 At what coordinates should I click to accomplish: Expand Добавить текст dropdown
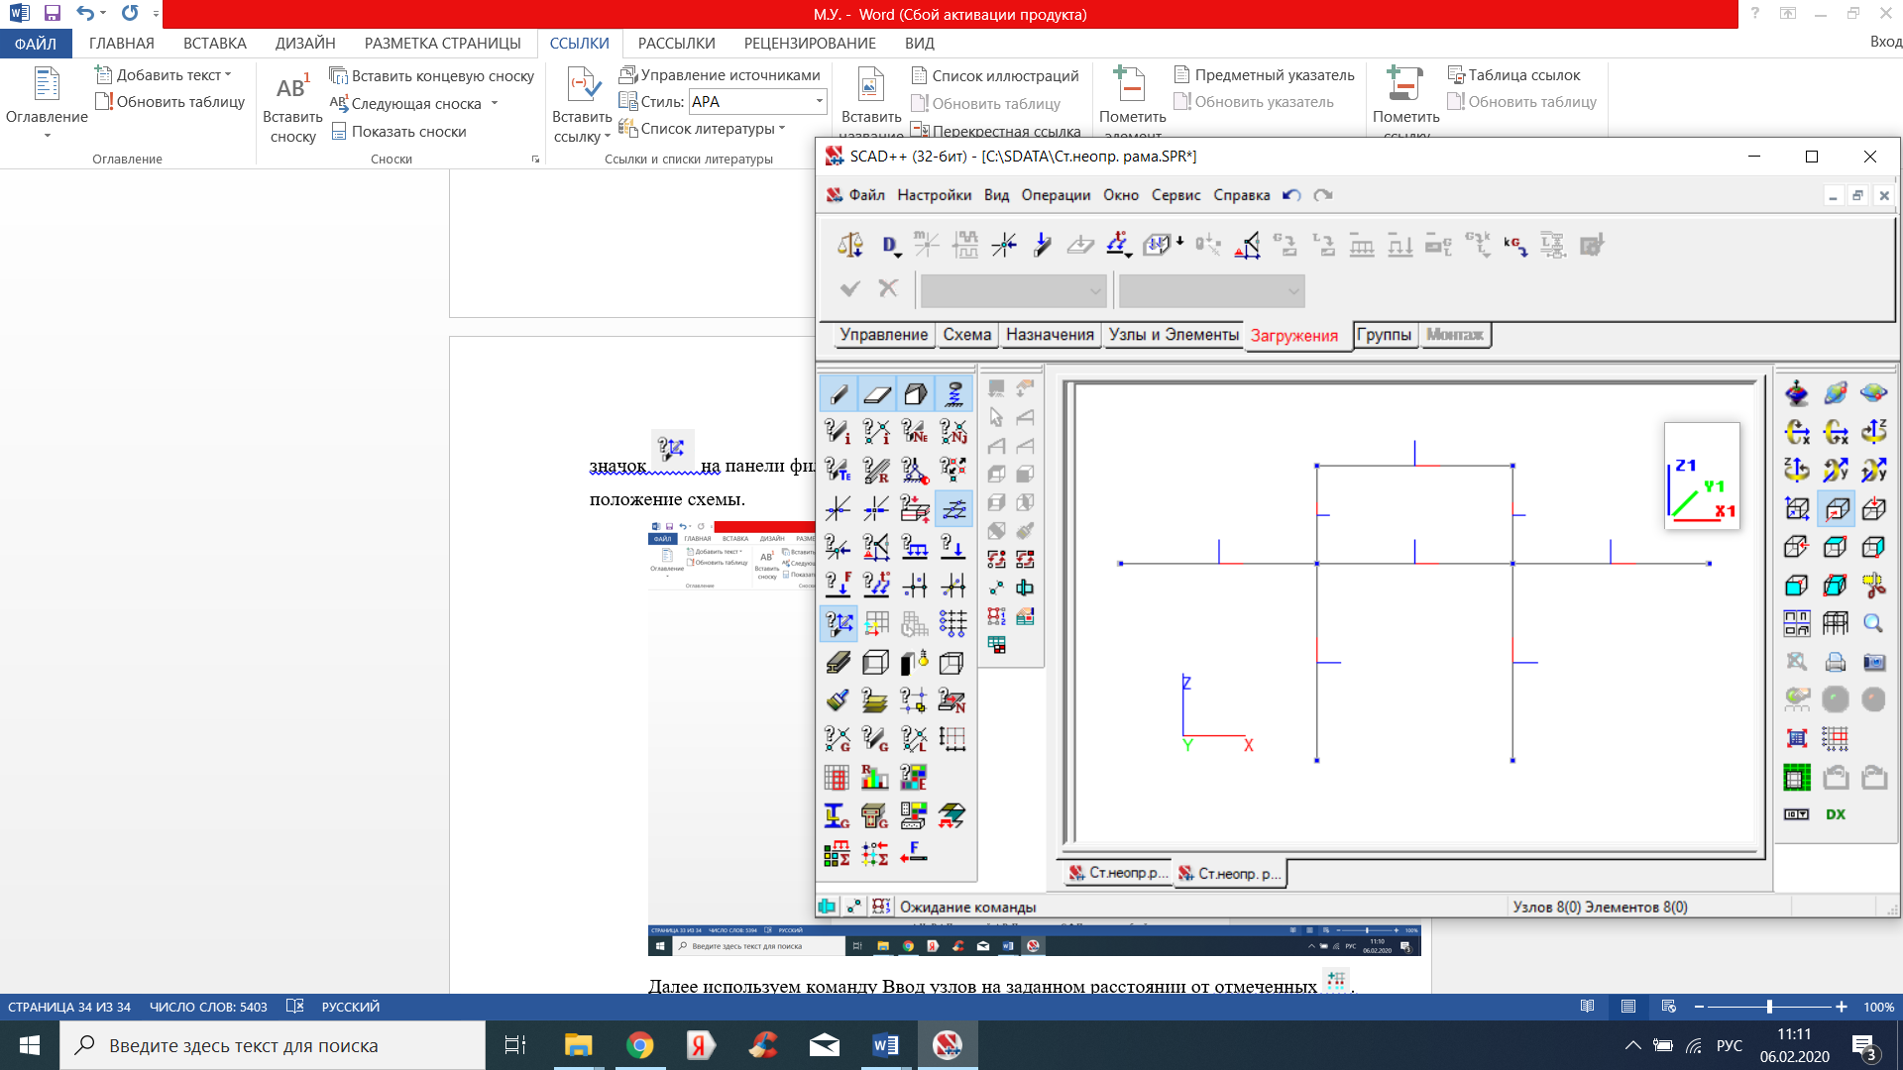[228, 75]
